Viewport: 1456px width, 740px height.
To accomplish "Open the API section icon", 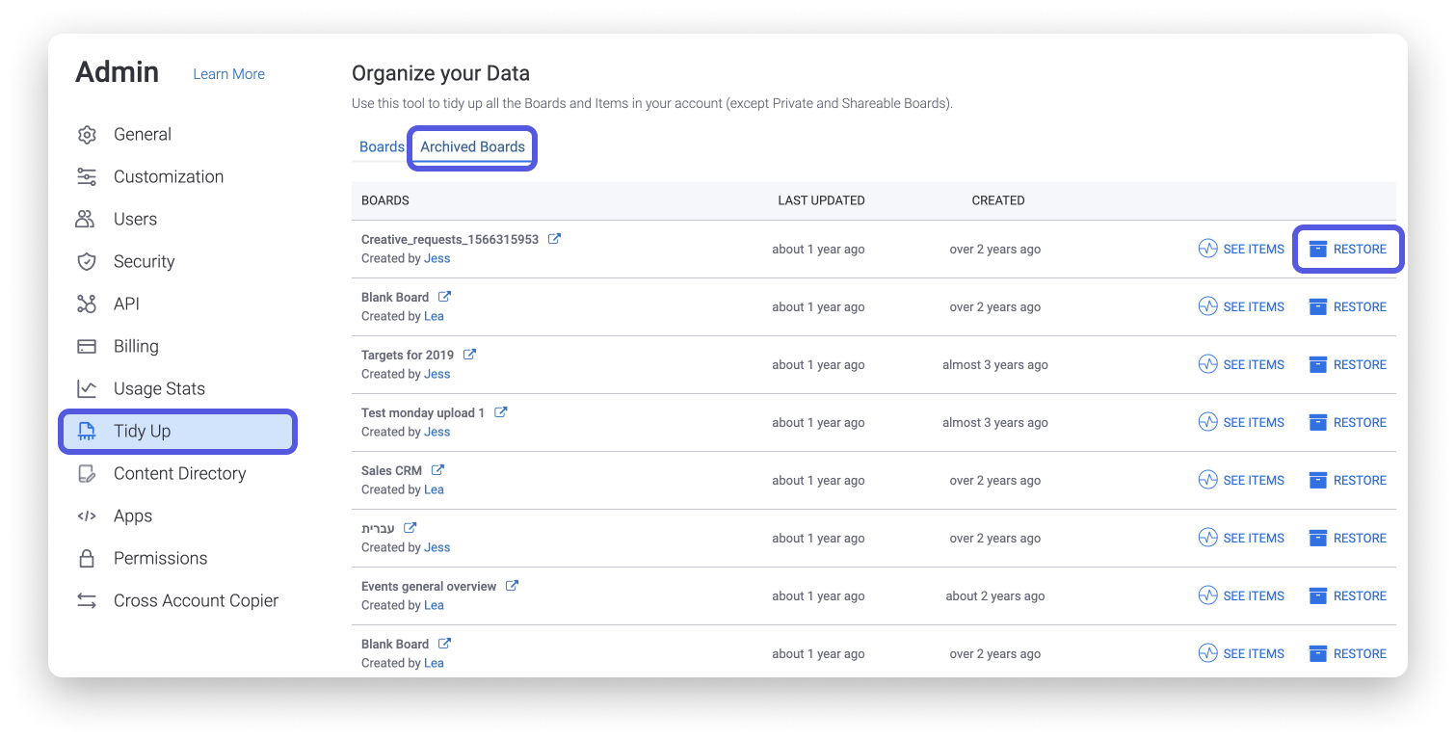I will click(87, 304).
